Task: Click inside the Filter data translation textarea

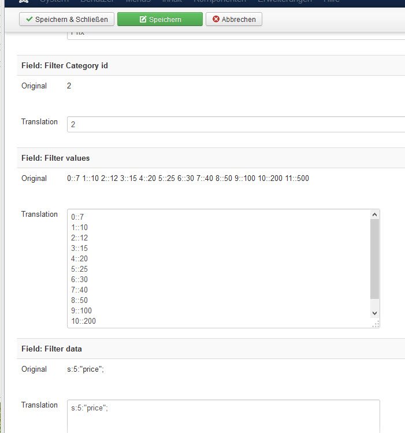Action: pos(224,416)
